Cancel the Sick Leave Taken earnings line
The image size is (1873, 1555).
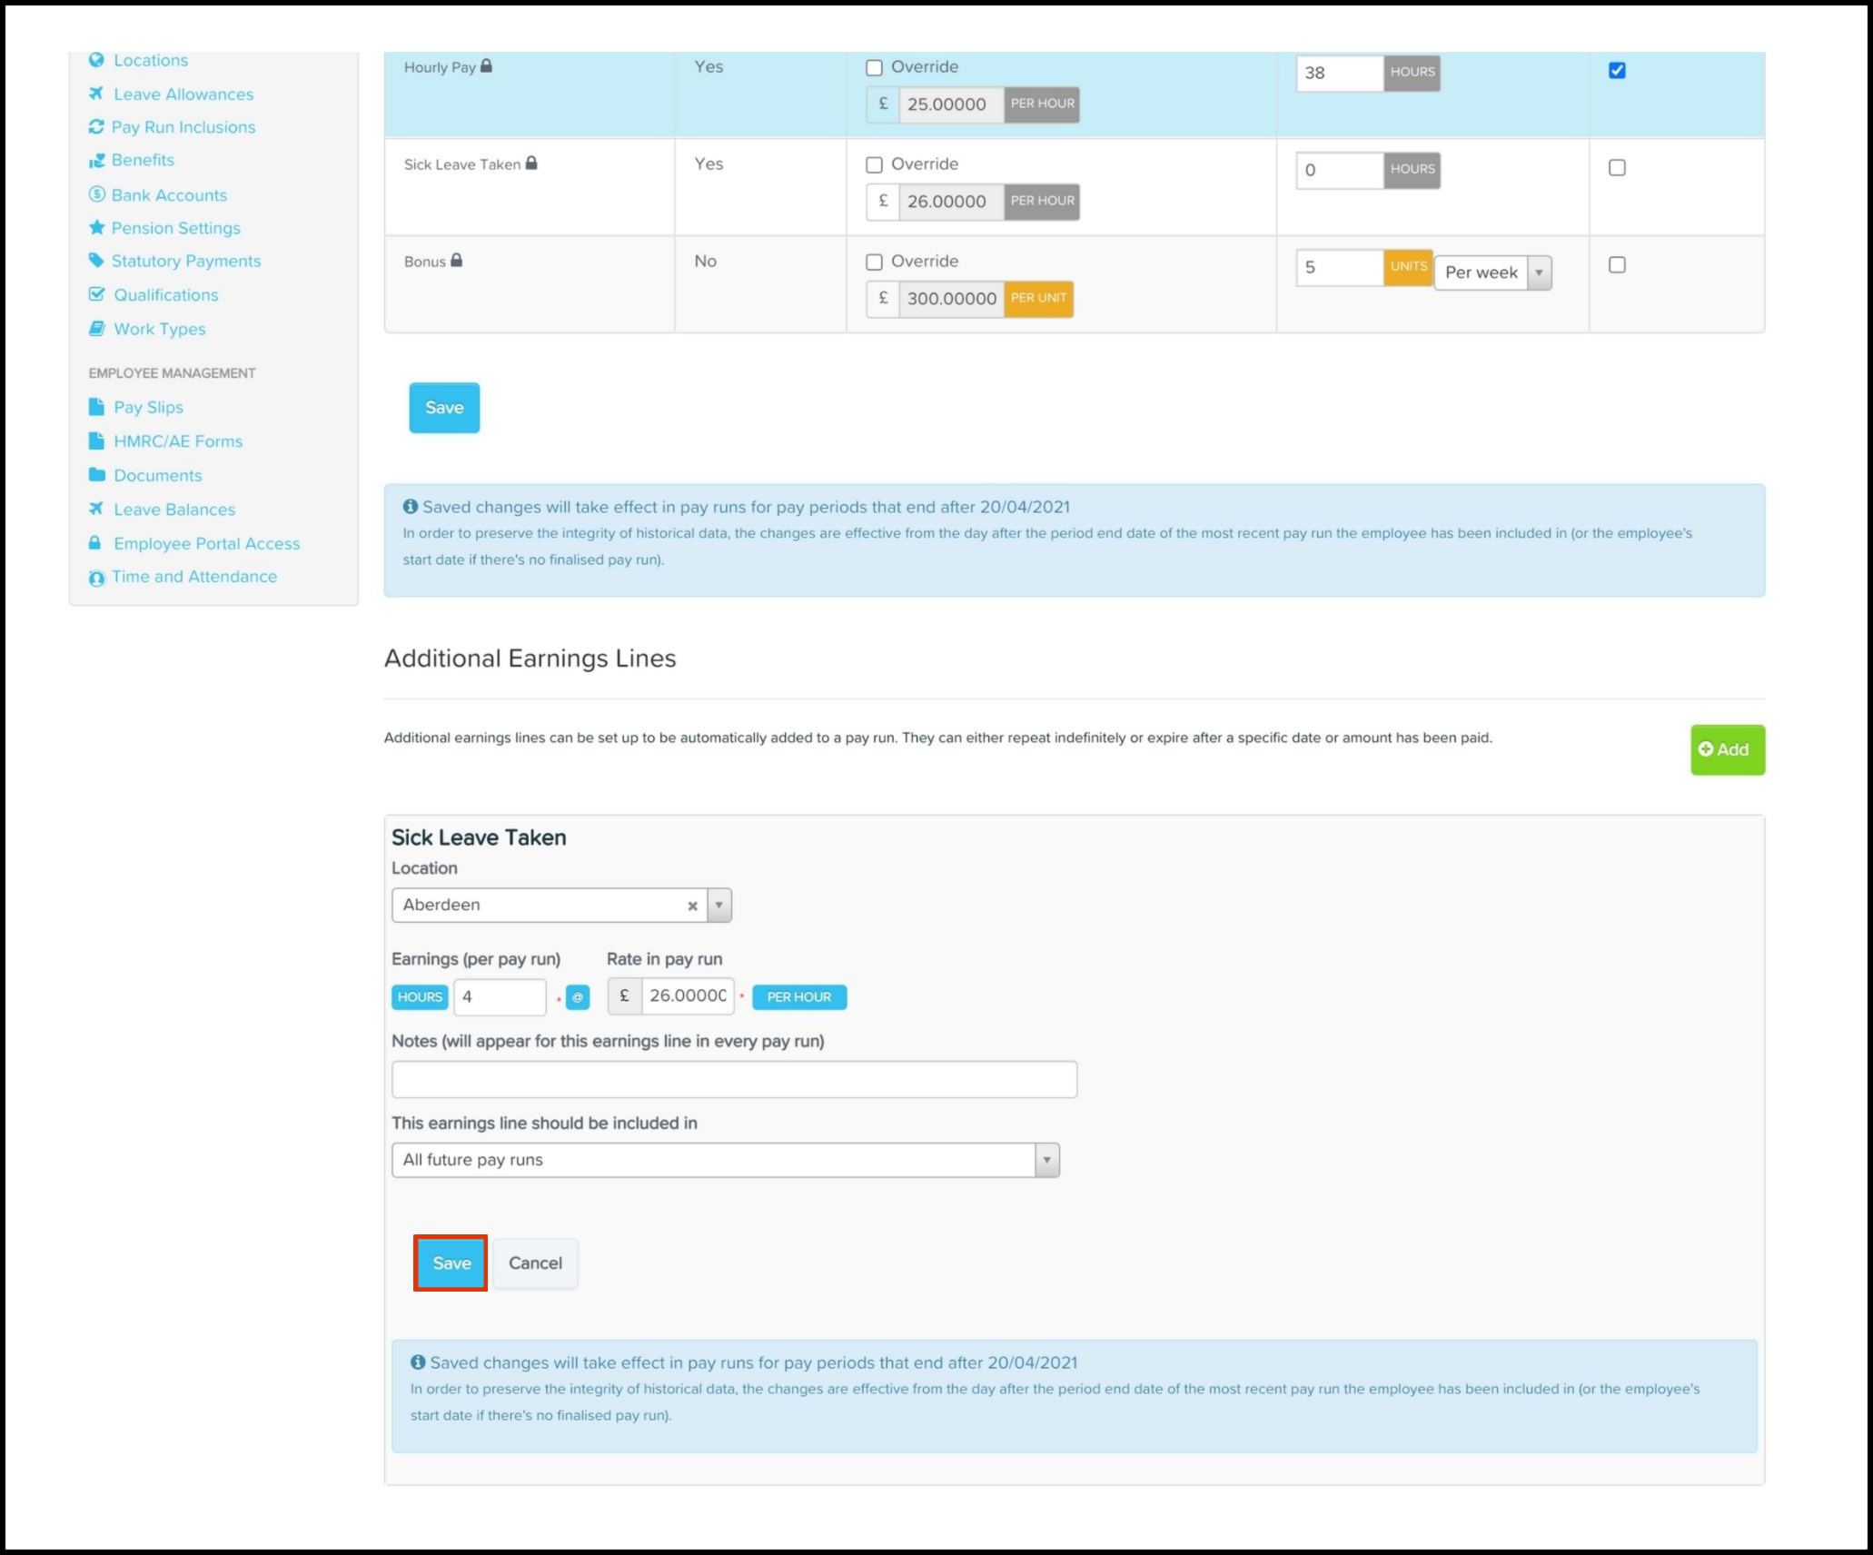coord(535,1263)
